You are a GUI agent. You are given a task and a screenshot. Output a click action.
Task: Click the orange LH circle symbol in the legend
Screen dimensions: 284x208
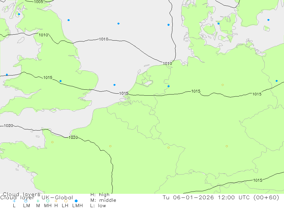[x=66, y=201]
